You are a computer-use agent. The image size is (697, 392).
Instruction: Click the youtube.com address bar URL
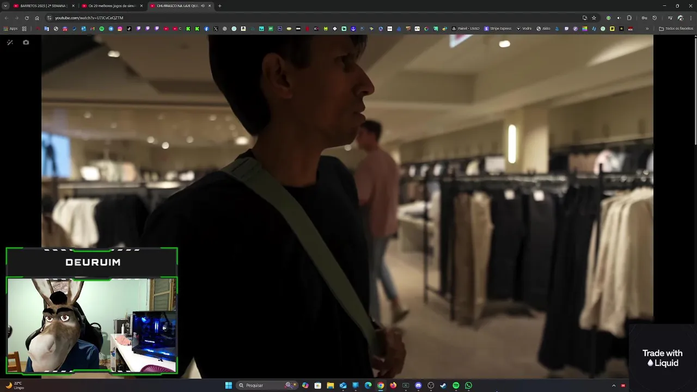click(89, 18)
